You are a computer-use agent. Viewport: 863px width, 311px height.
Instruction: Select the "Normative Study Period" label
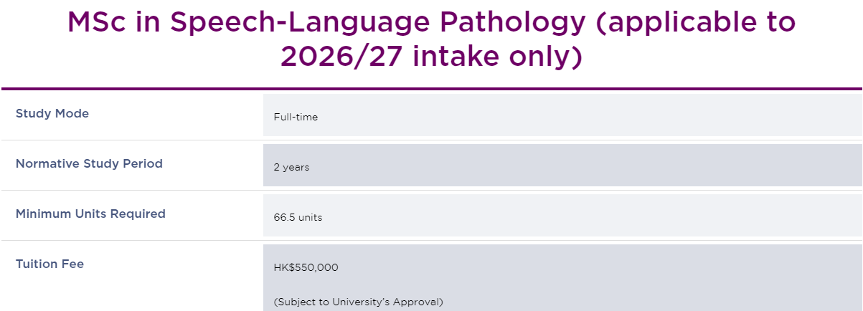click(89, 163)
